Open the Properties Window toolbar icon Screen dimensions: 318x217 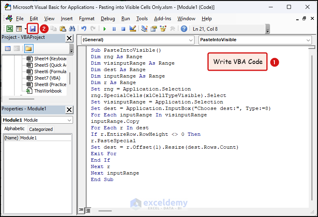pyautogui.click(x=154, y=29)
